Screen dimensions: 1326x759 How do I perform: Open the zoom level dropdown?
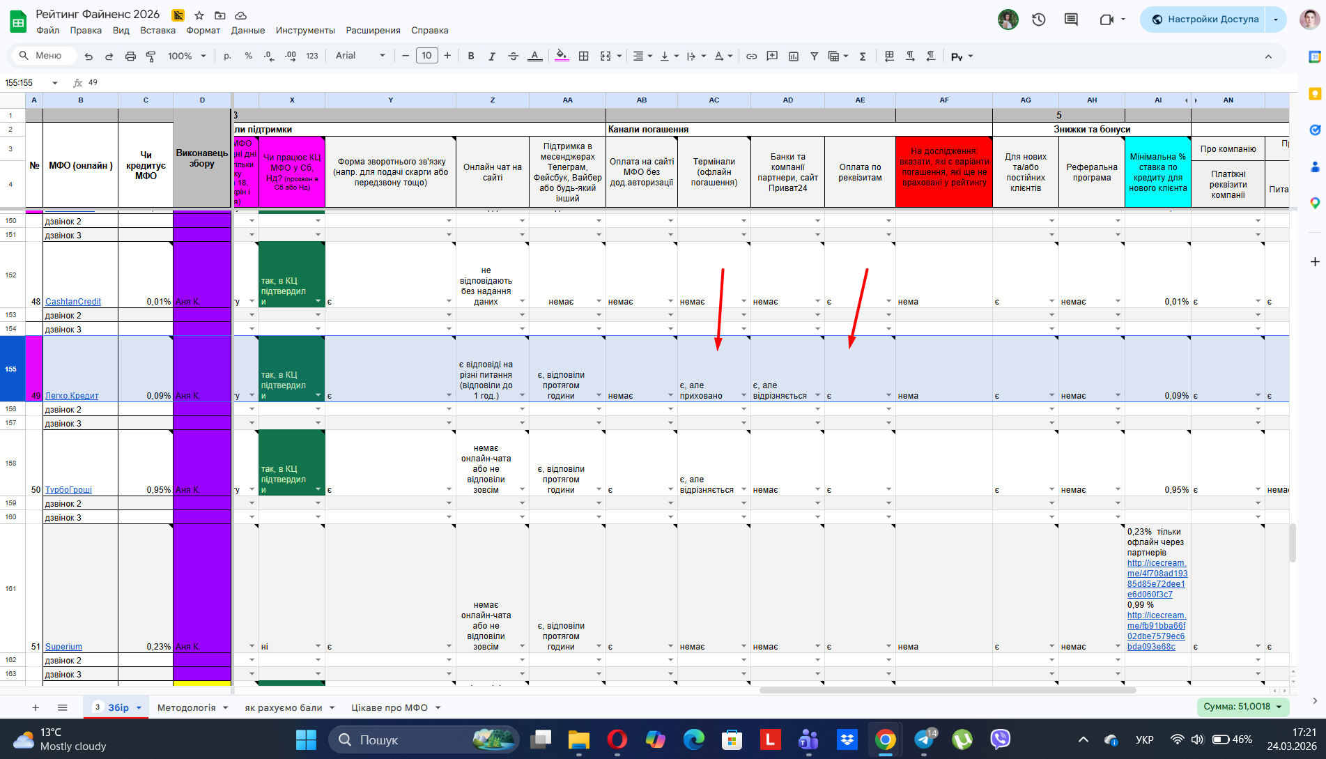(187, 56)
